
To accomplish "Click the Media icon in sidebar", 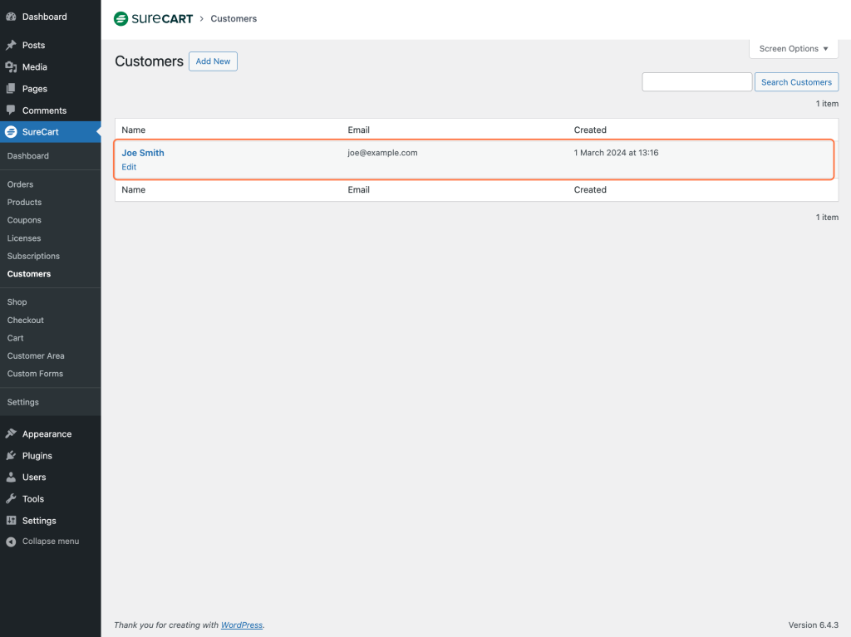I will pos(11,66).
